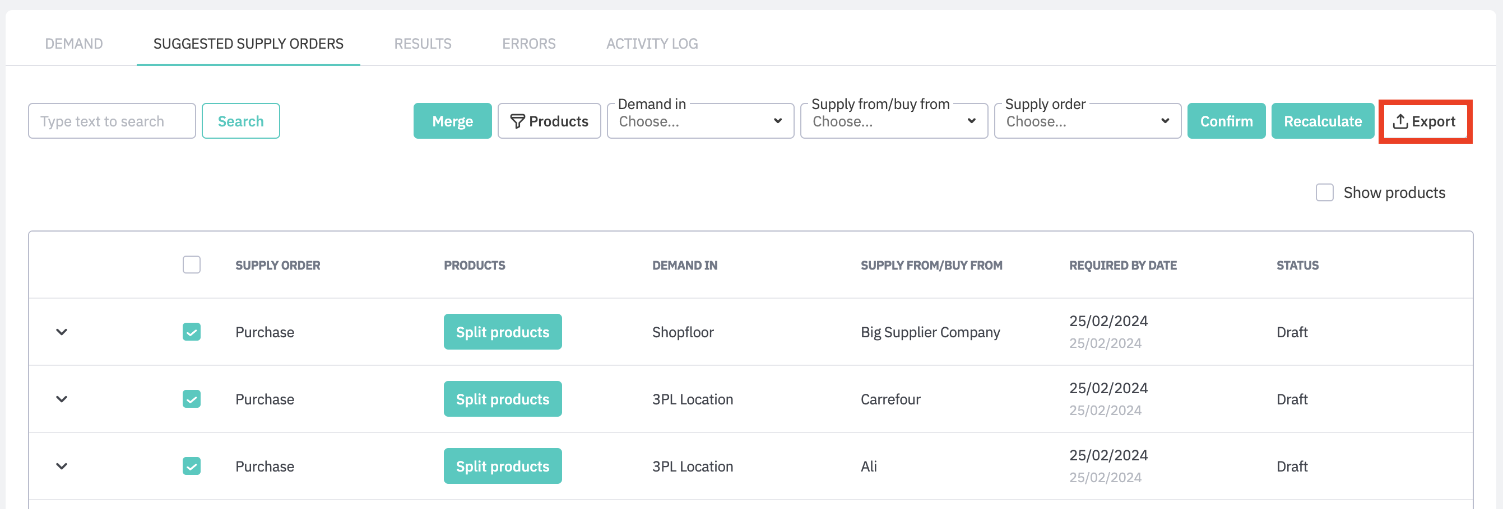Click the Export button with upload icon

click(x=1424, y=121)
